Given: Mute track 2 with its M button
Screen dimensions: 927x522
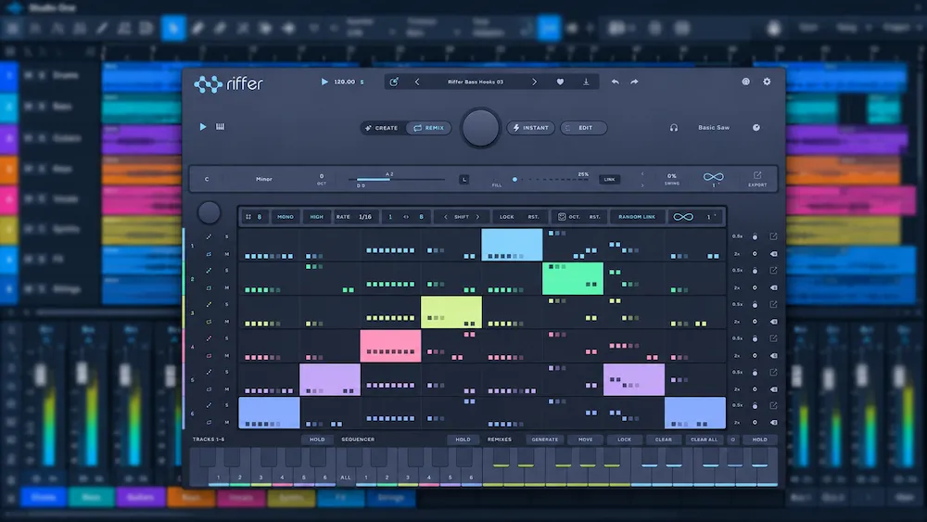Looking at the screenshot, I should pos(226,288).
